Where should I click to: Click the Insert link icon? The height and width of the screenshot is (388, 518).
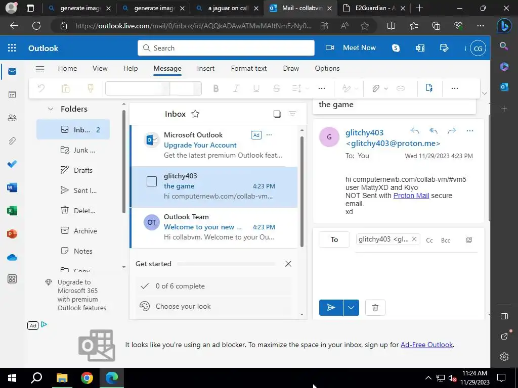401,88
